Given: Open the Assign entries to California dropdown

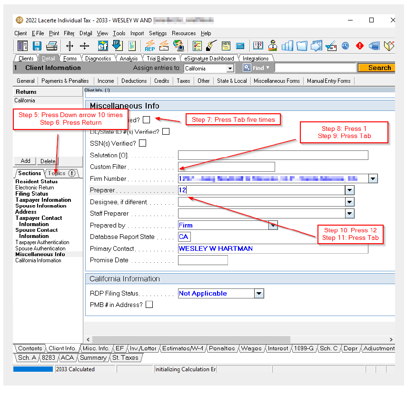Looking at the screenshot, I should click(x=230, y=69).
